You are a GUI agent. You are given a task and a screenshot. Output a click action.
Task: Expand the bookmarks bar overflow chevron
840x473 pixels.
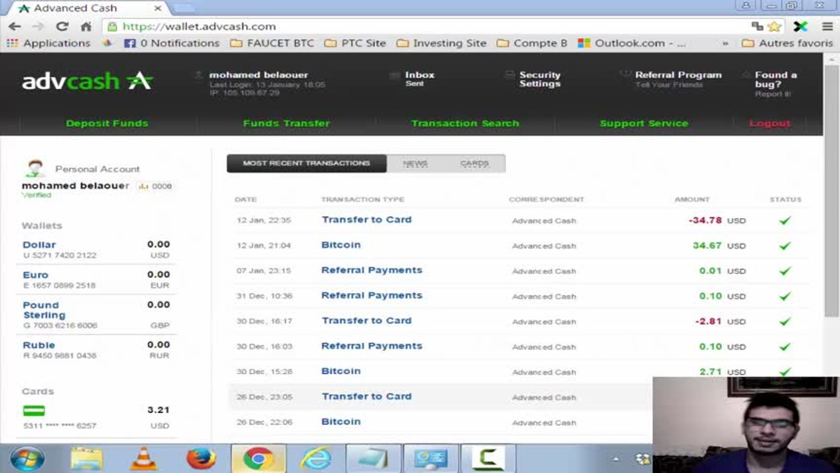(725, 43)
